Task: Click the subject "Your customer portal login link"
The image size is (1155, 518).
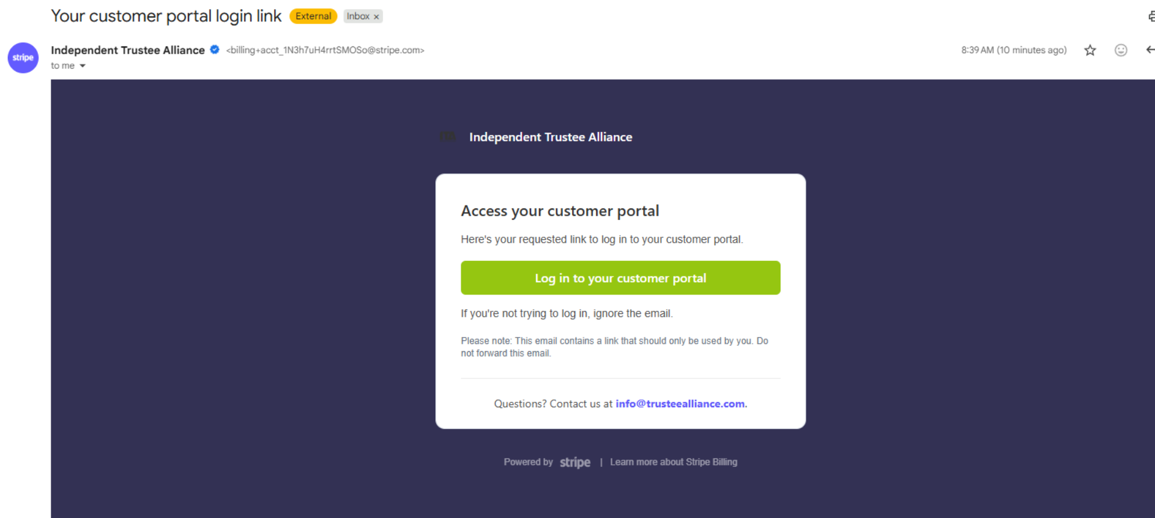Action: tap(166, 16)
